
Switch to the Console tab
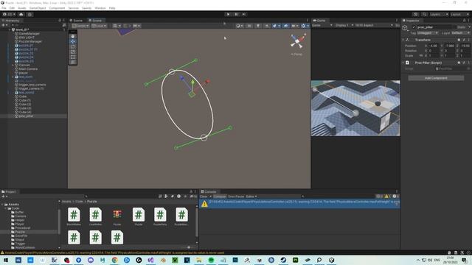[x=209, y=191]
